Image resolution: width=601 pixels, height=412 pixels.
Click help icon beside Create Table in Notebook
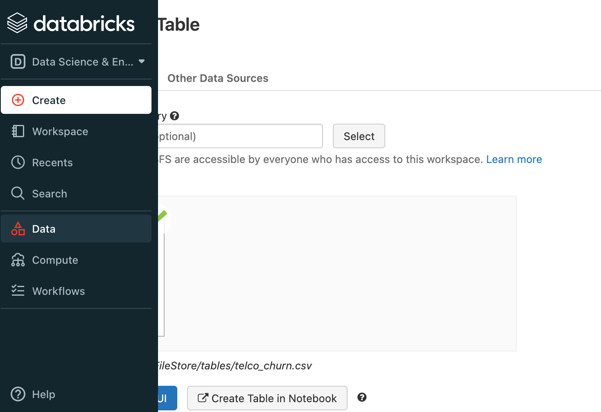(x=362, y=397)
